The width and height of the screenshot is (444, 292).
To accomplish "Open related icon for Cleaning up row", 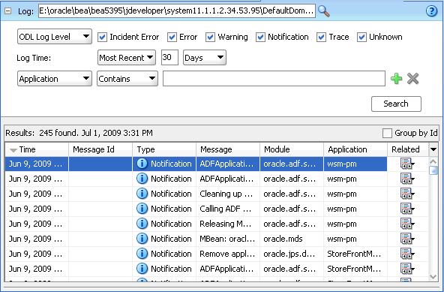I will (407, 194).
